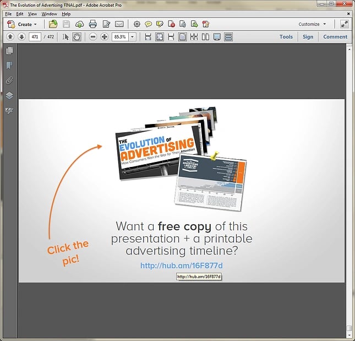Open the Page Thumbnails panel

[x=9, y=51]
